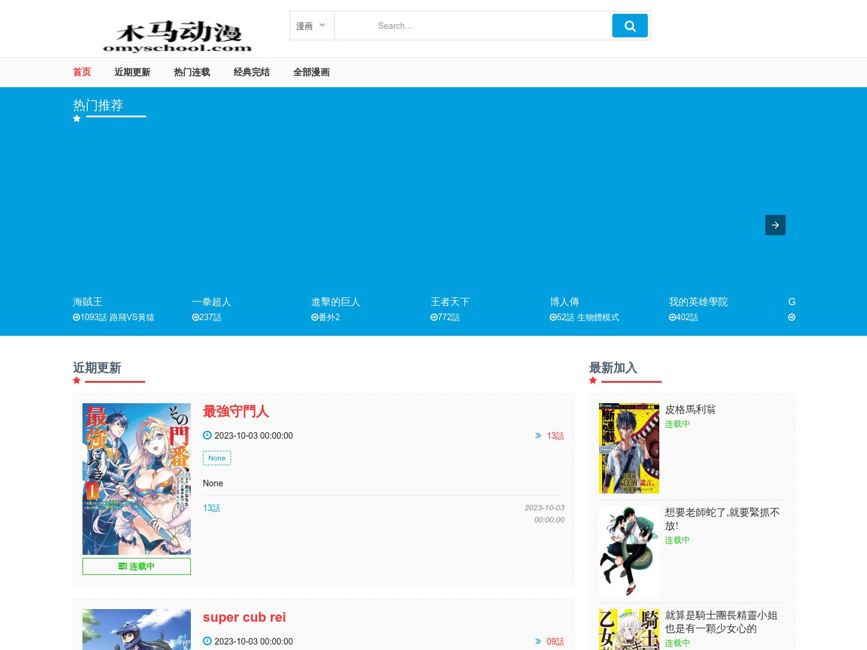867x650 pixels.
Task: Focus the Search... input field
Action: point(473,26)
